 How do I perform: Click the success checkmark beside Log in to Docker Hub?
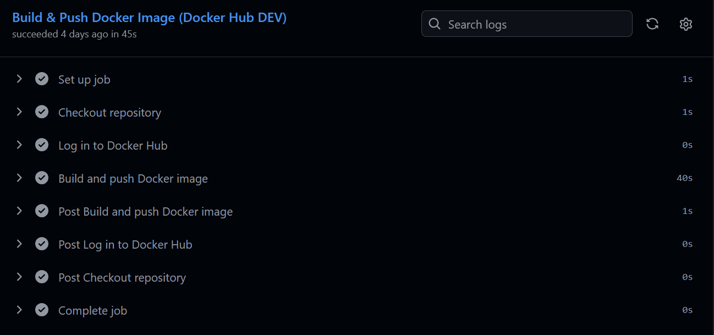coord(42,145)
